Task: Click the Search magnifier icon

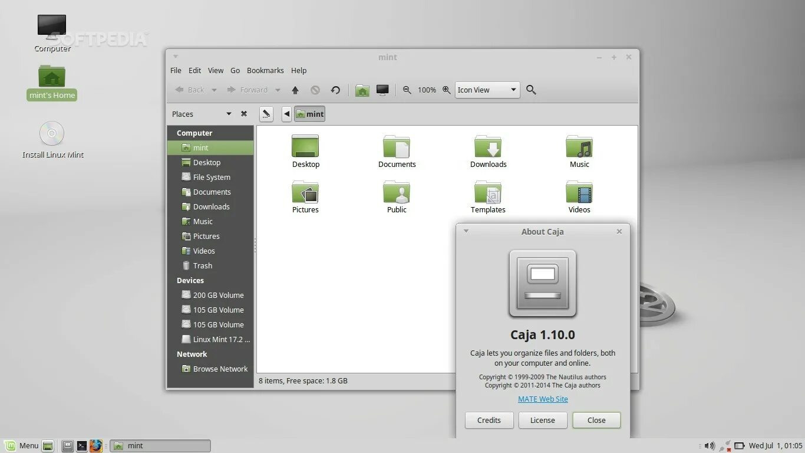Action: (x=531, y=90)
